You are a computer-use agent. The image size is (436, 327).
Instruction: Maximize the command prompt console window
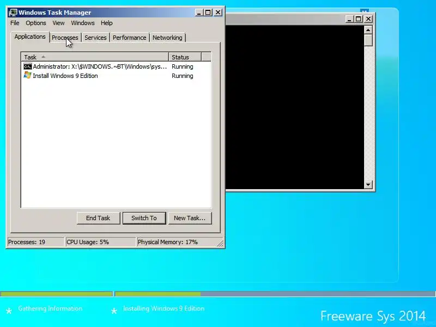click(x=358, y=19)
